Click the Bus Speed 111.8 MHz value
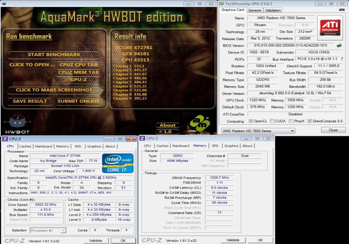 (x=46, y=215)
